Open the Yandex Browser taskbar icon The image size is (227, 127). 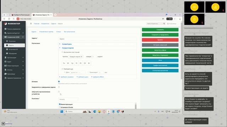click(x=109, y=111)
